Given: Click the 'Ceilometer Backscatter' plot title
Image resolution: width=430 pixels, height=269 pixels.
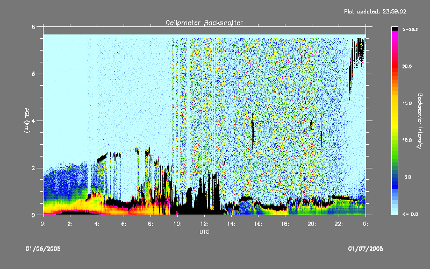Looking at the screenshot, I should 204,23.
